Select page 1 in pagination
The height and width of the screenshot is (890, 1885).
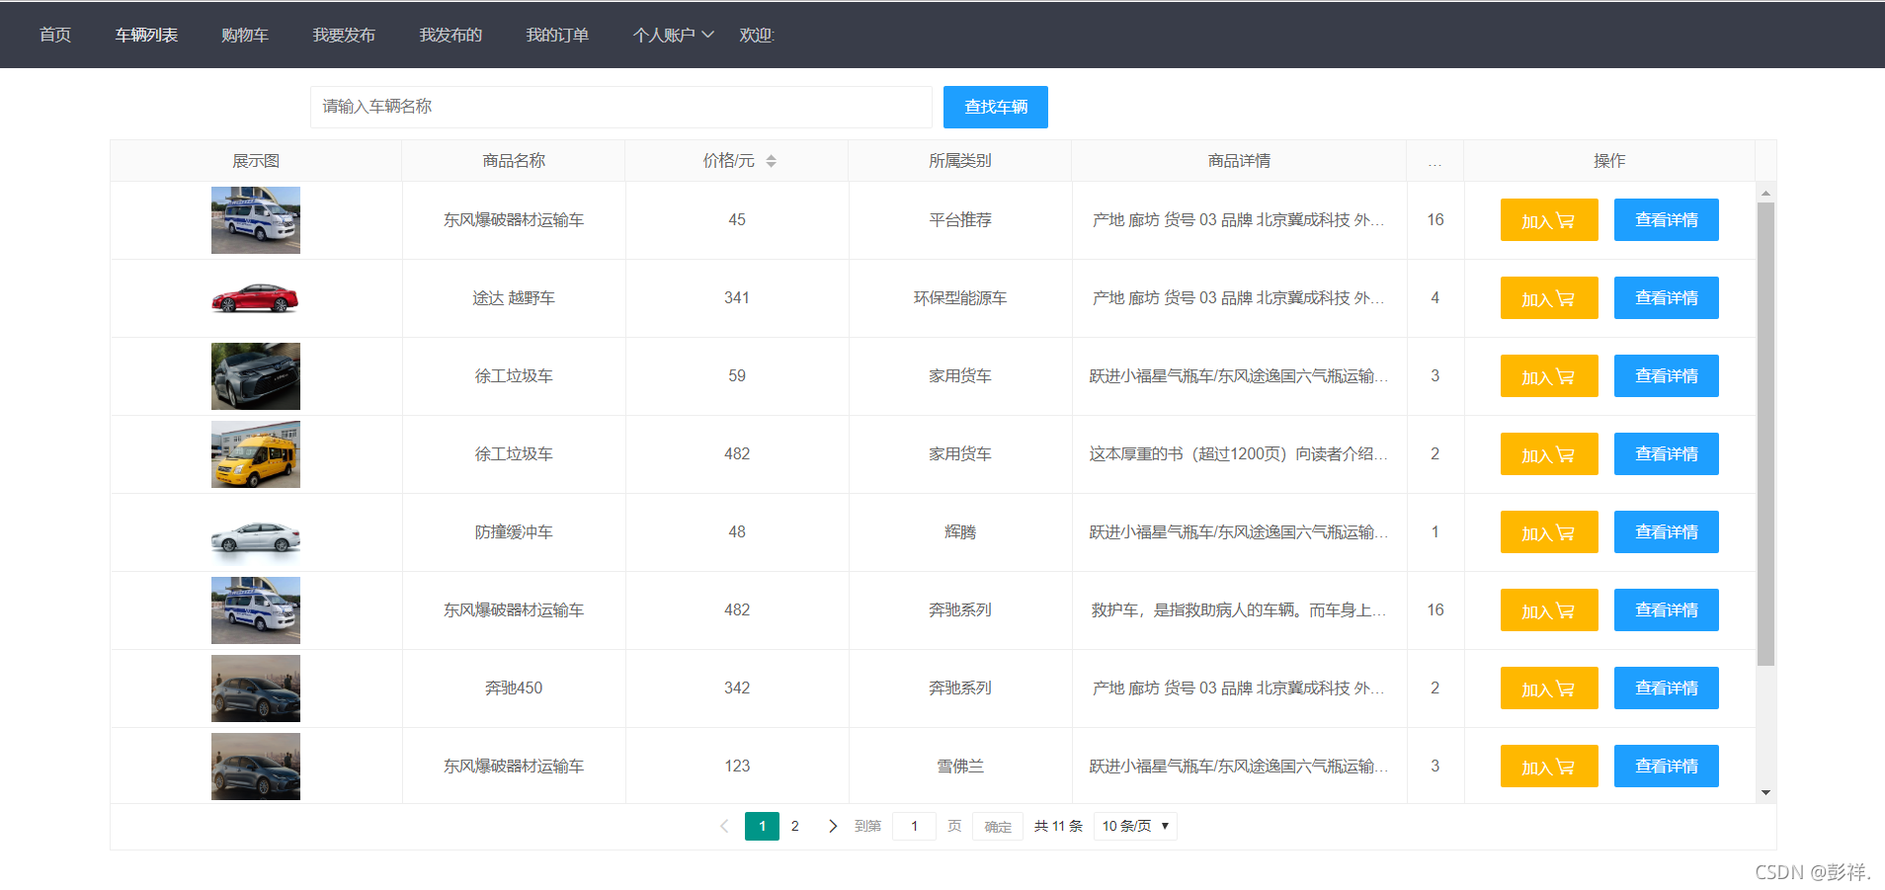(x=762, y=826)
